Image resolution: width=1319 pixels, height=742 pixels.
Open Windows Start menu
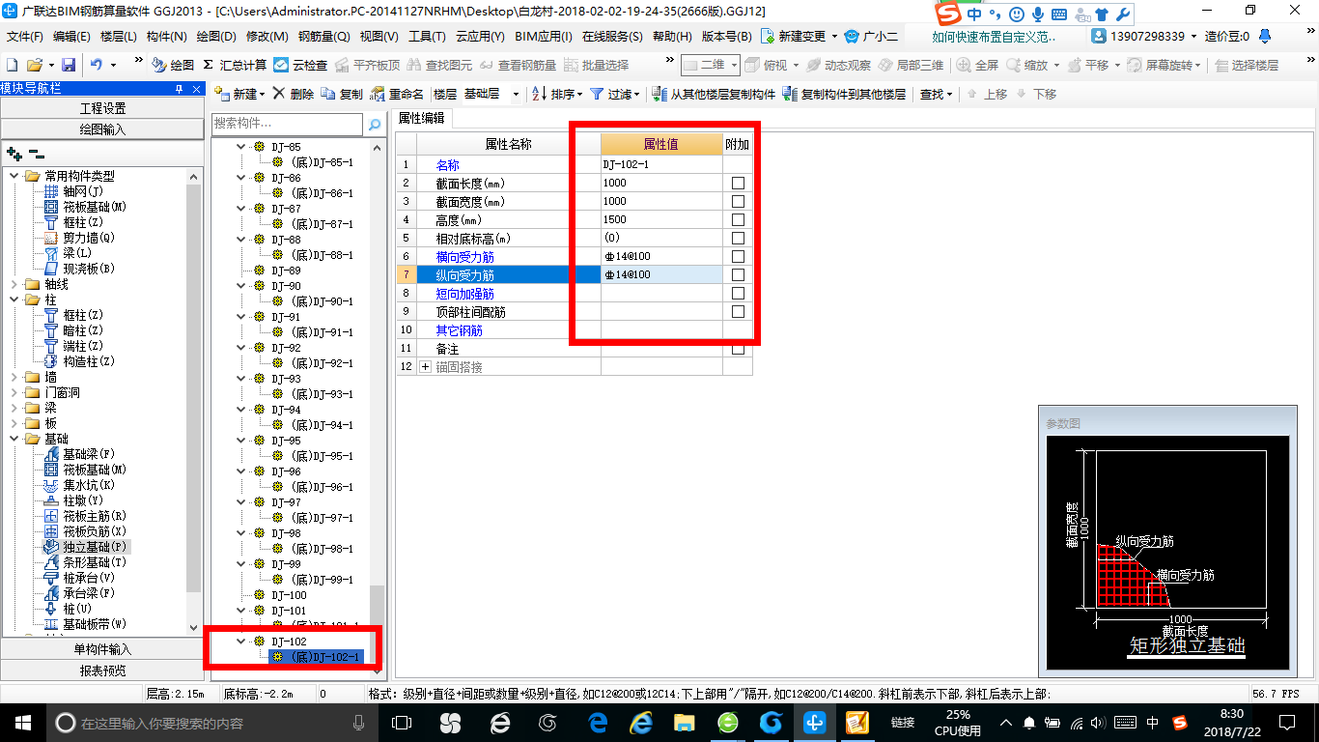coord(21,723)
